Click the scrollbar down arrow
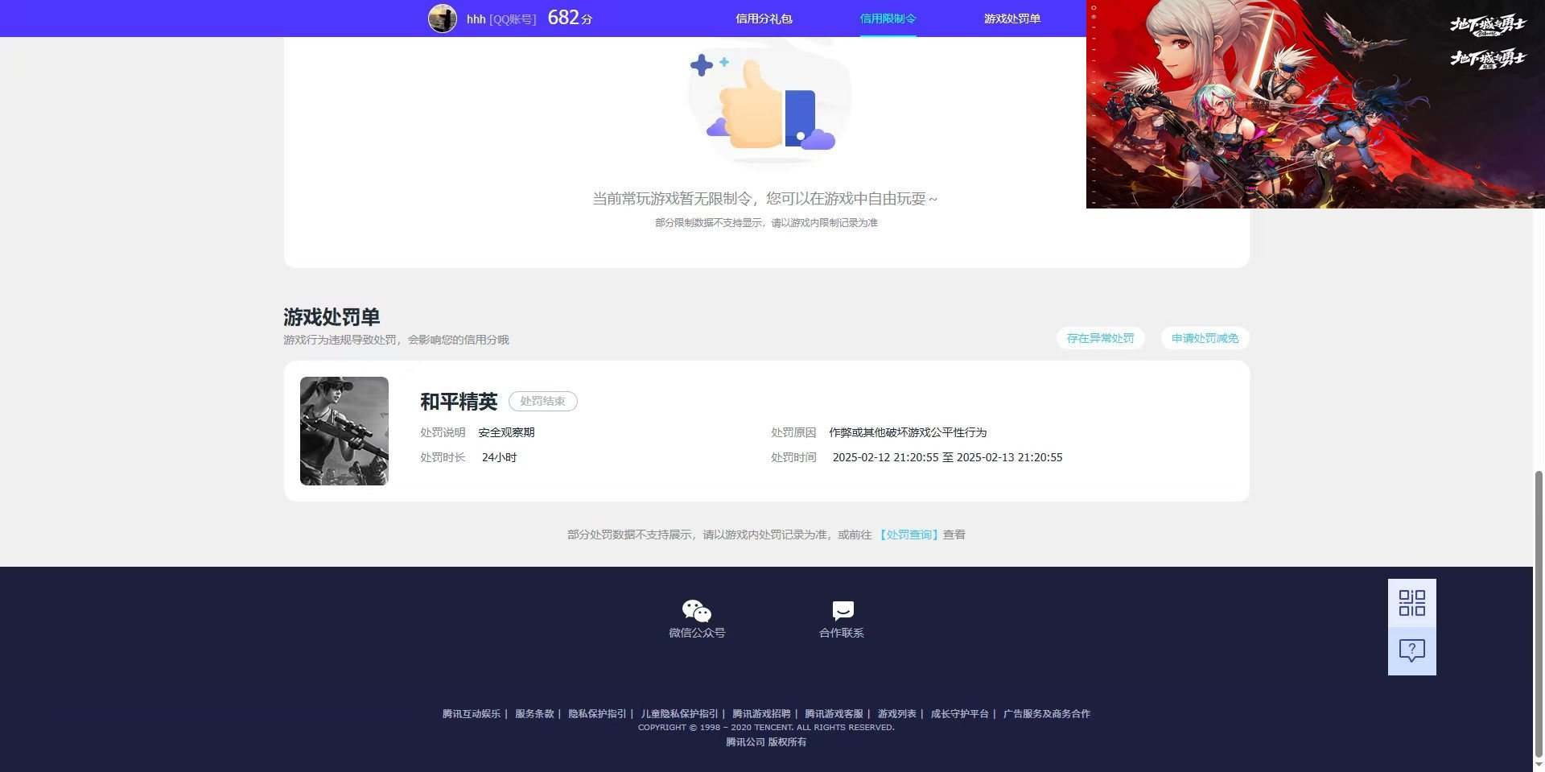 coord(1539,764)
